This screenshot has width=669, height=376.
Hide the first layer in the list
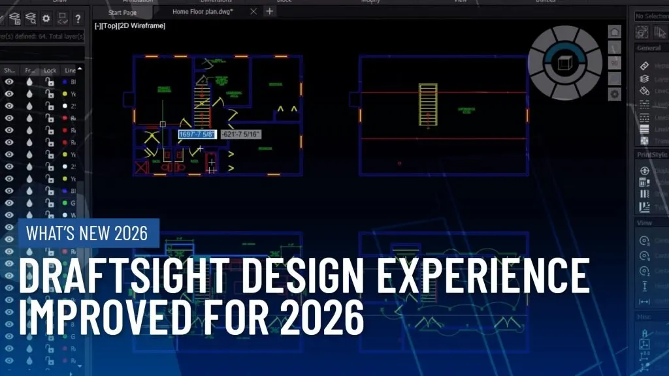tap(9, 82)
